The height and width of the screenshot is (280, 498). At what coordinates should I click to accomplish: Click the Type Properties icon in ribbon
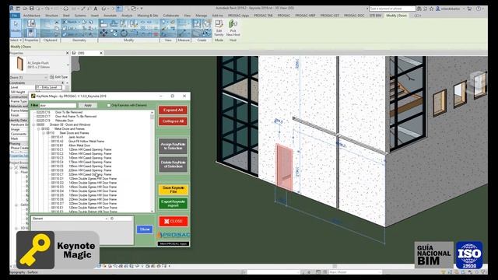tap(31, 23)
